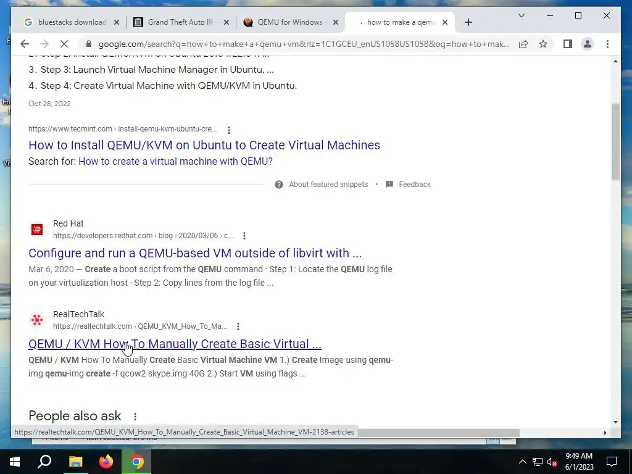This screenshot has width=632, height=474.
Task: Launch Firefox from the taskbar
Action: 106,462
